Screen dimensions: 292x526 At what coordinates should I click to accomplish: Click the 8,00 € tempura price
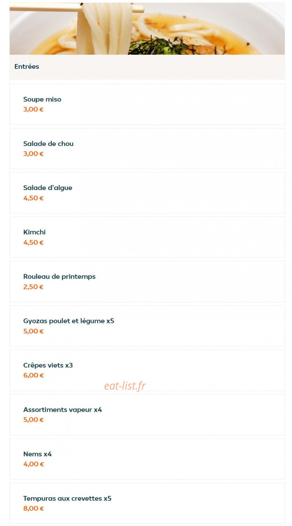tap(34, 508)
